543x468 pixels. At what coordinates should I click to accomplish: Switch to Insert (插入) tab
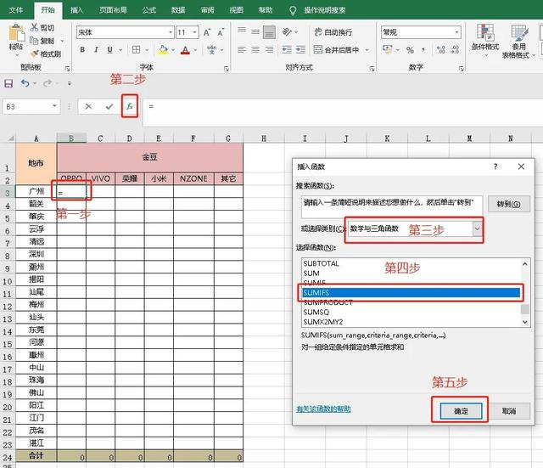[x=77, y=10]
